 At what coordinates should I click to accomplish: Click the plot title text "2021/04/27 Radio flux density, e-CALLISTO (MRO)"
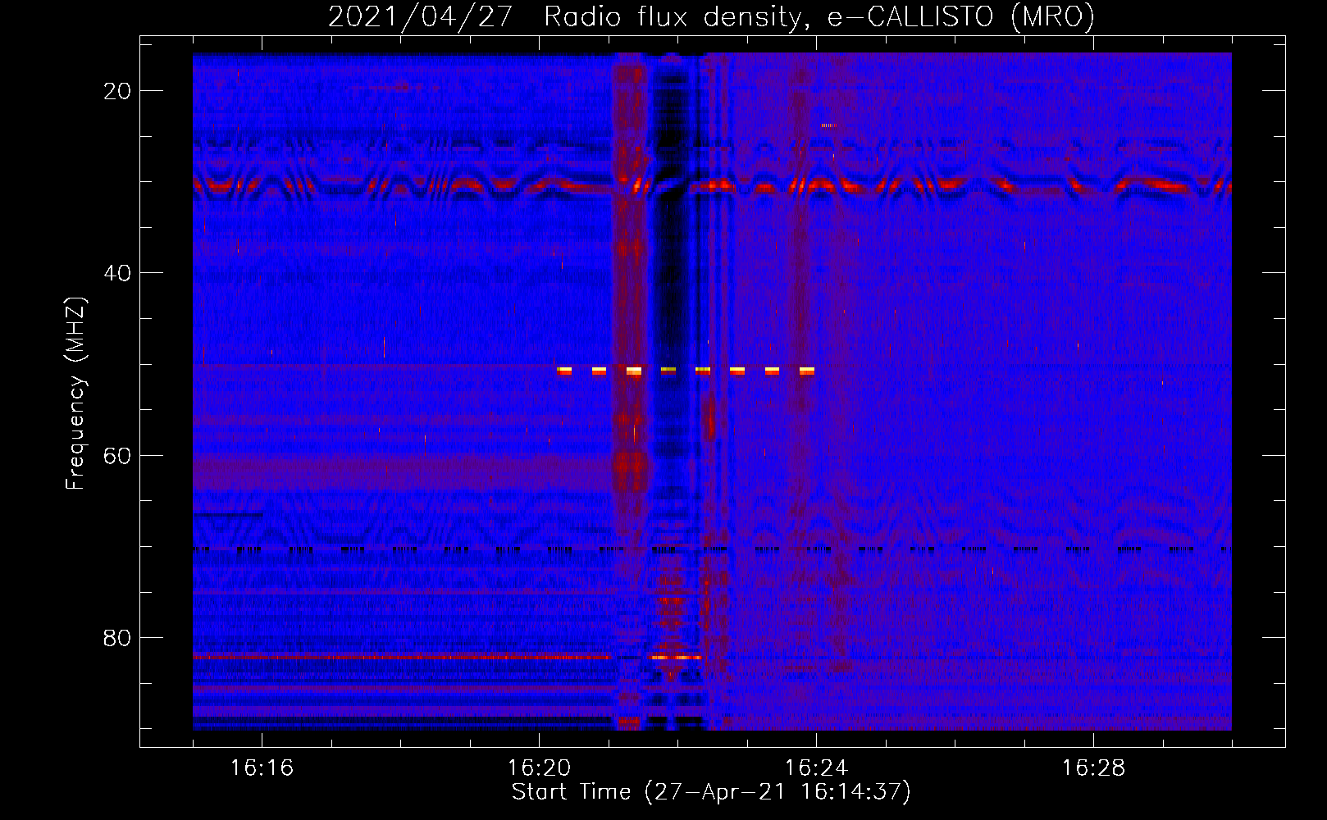coord(711,16)
